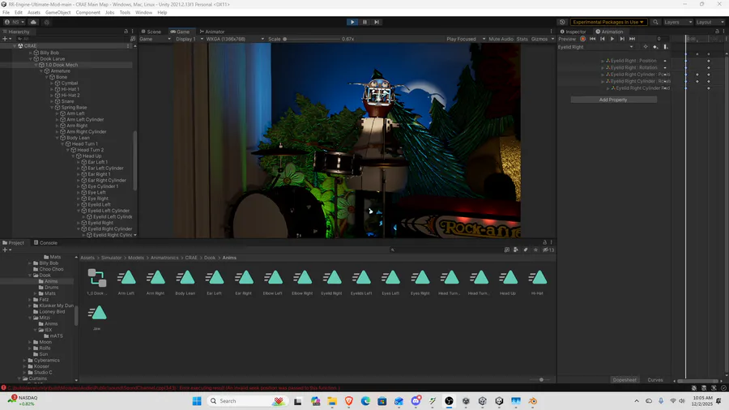This screenshot has height=410, width=729.
Task: Expand Eyelid Right : Position property
Action: pyautogui.click(x=603, y=61)
